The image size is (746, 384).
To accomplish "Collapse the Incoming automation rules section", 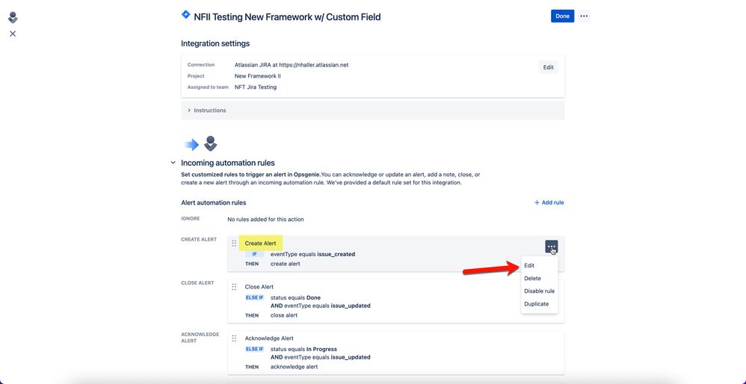I will 173,163.
